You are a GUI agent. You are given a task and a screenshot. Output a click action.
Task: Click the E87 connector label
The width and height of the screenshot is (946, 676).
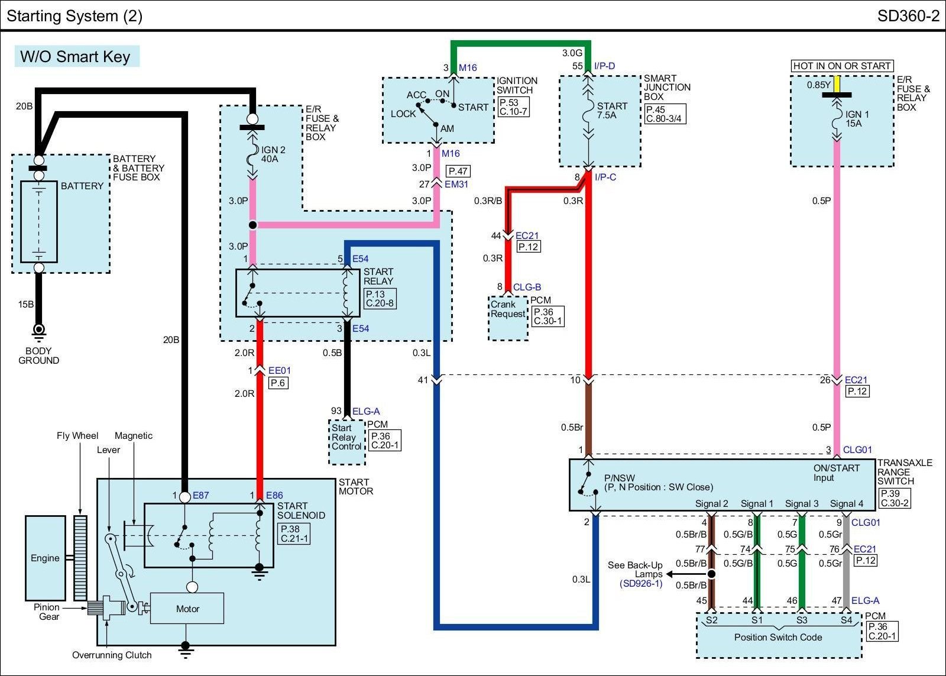(200, 496)
